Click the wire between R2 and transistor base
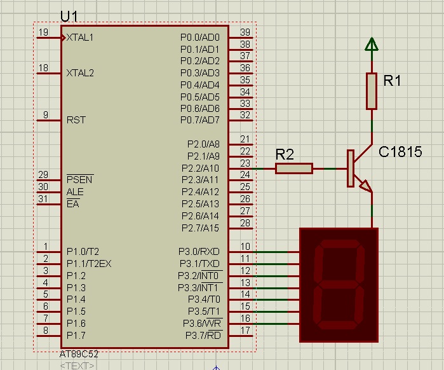Image resolution: width=444 pixels, height=370 pixels. tap(330, 168)
